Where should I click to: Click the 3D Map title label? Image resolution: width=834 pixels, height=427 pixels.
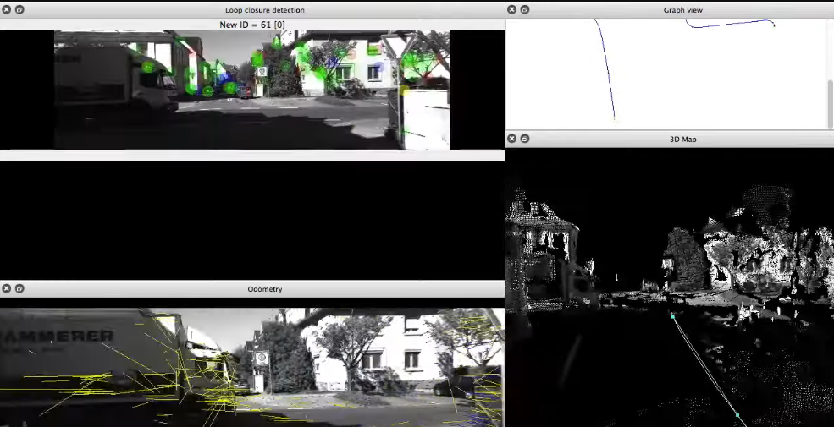pyautogui.click(x=682, y=139)
